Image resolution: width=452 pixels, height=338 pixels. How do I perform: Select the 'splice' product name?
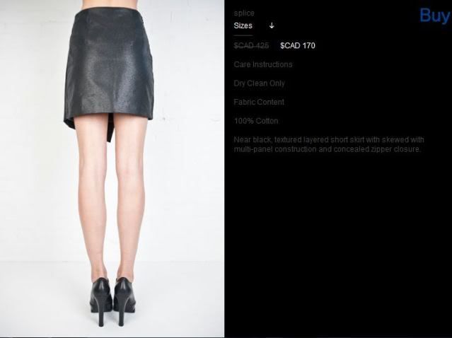click(x=244, y=13)
